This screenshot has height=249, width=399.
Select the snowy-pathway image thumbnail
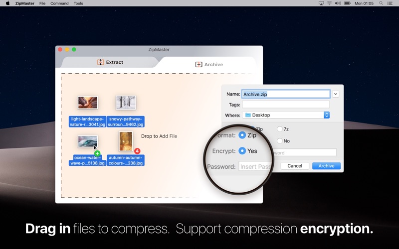(x=126, y=103)
